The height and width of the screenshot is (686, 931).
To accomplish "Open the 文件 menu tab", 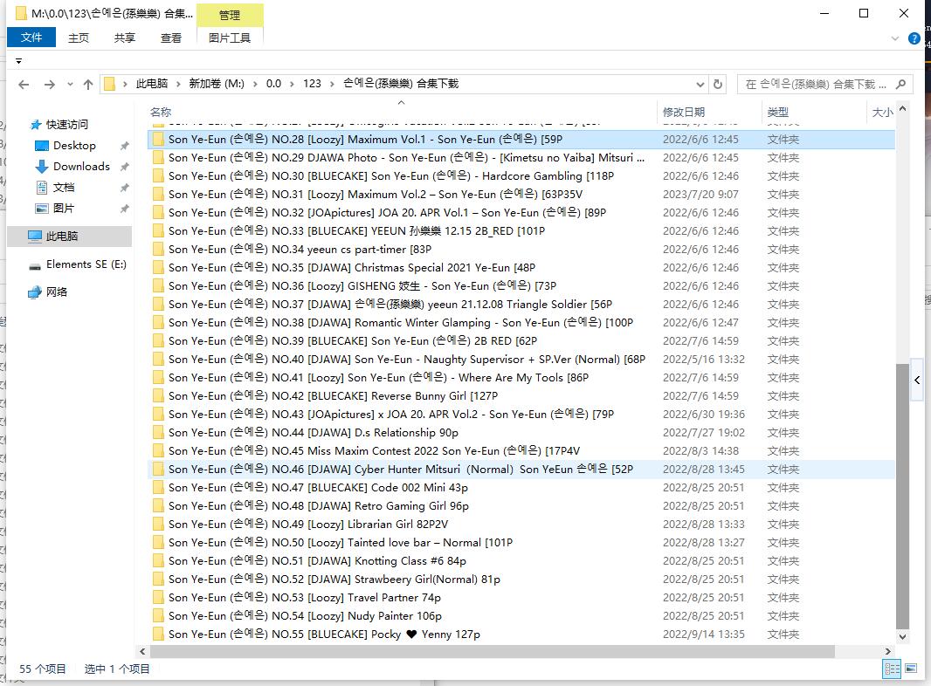I will pyautogui.click(x=31, y=38).
